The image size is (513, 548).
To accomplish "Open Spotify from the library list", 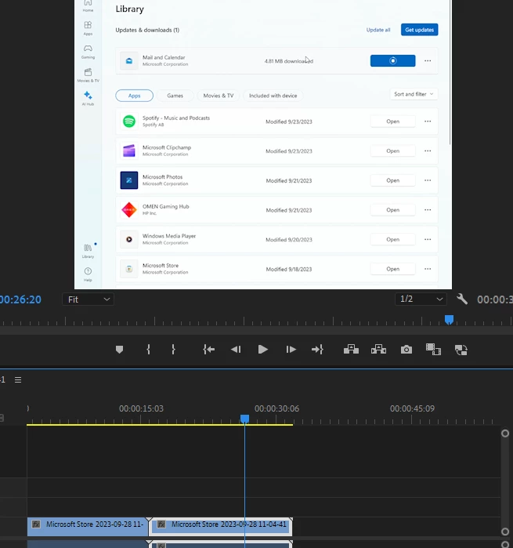I will click(x=393, y=122).
